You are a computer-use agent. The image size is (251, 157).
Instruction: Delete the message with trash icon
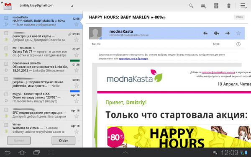tap(229, 6)
